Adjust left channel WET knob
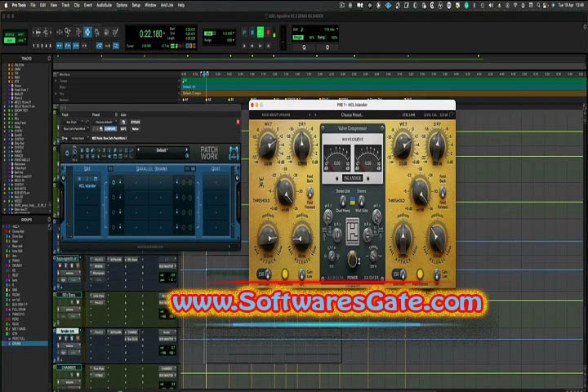Screen dimensions: 588x392 (x=268, y=145)
